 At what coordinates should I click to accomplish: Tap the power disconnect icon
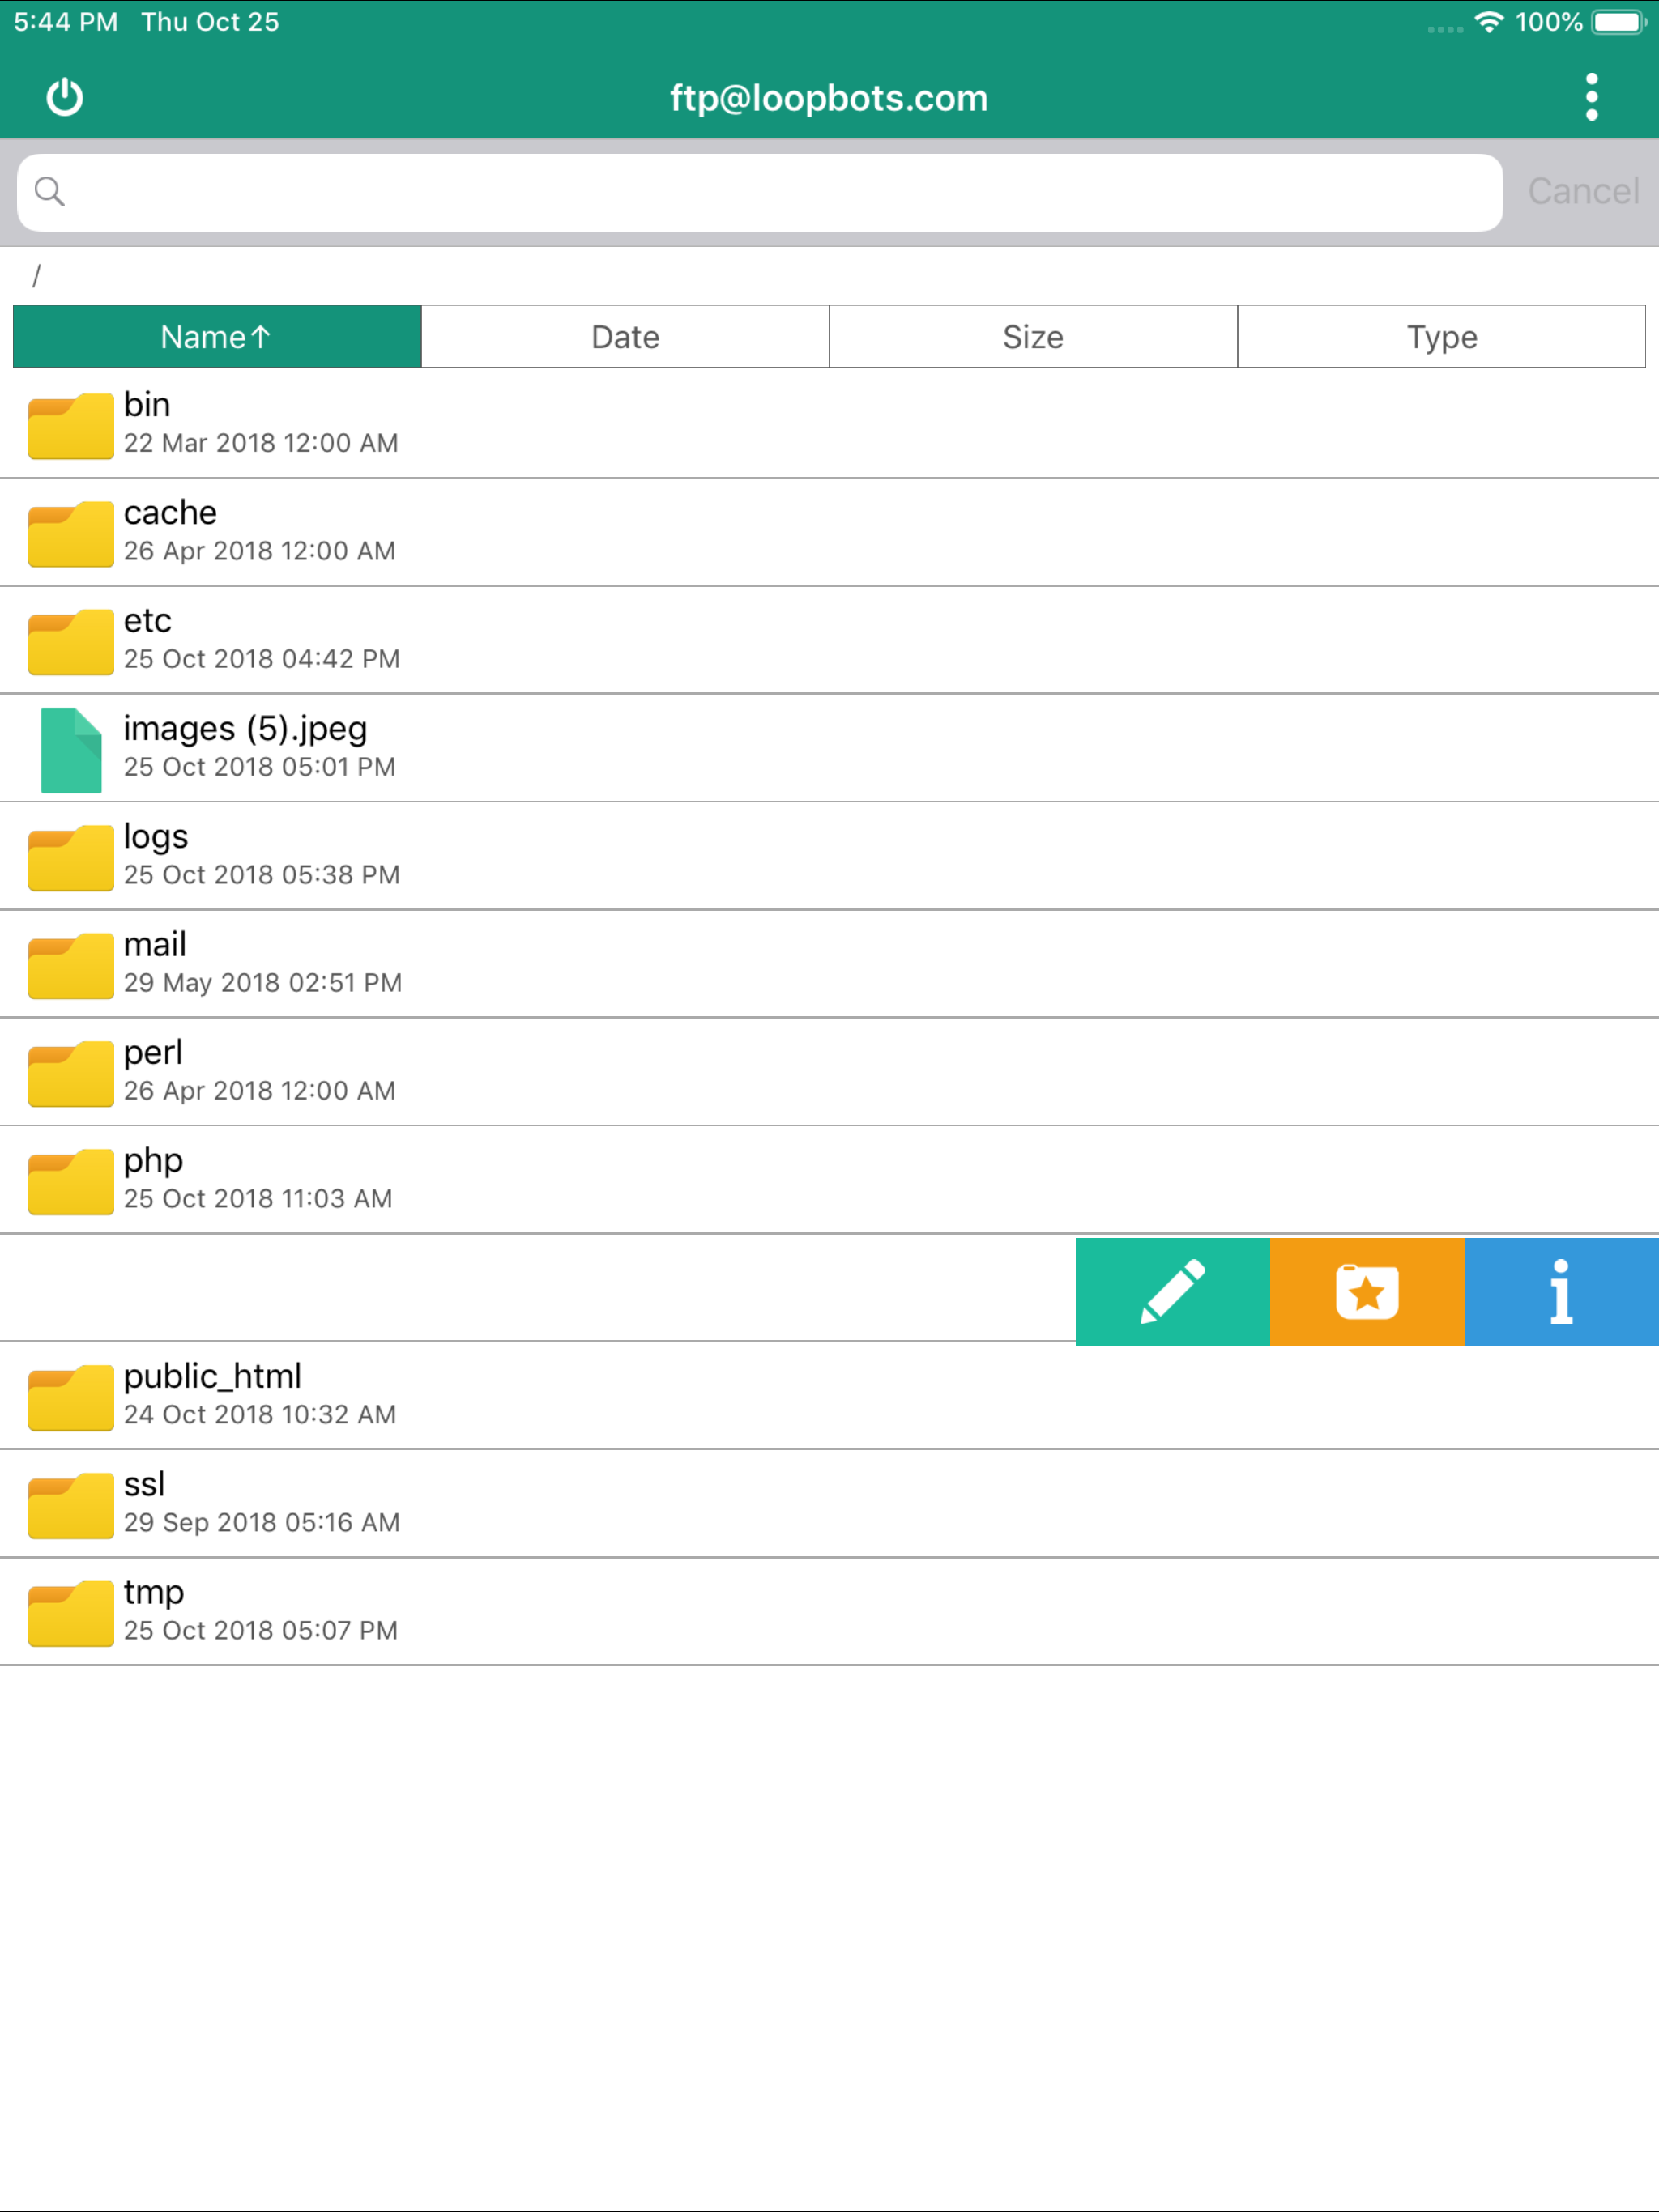coord(65,97)
